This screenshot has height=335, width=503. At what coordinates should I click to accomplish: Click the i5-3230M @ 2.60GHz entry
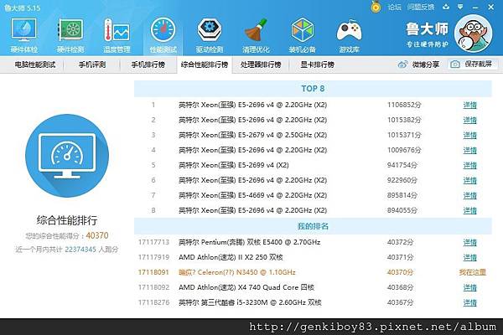pyautogui.click(x=250, y=302)
